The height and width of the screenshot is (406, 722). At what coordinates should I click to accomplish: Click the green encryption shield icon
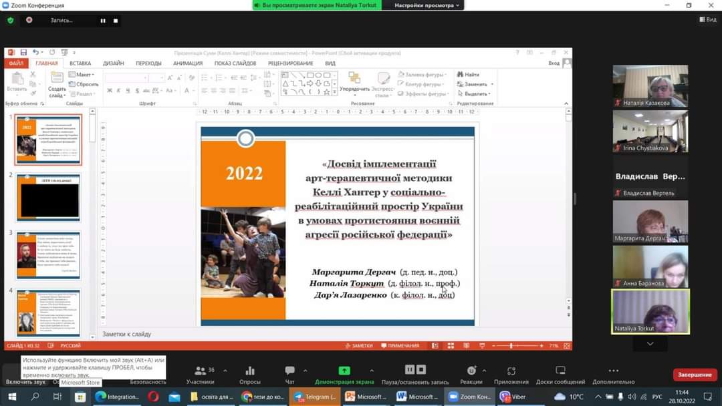click(x=10, y=20)
